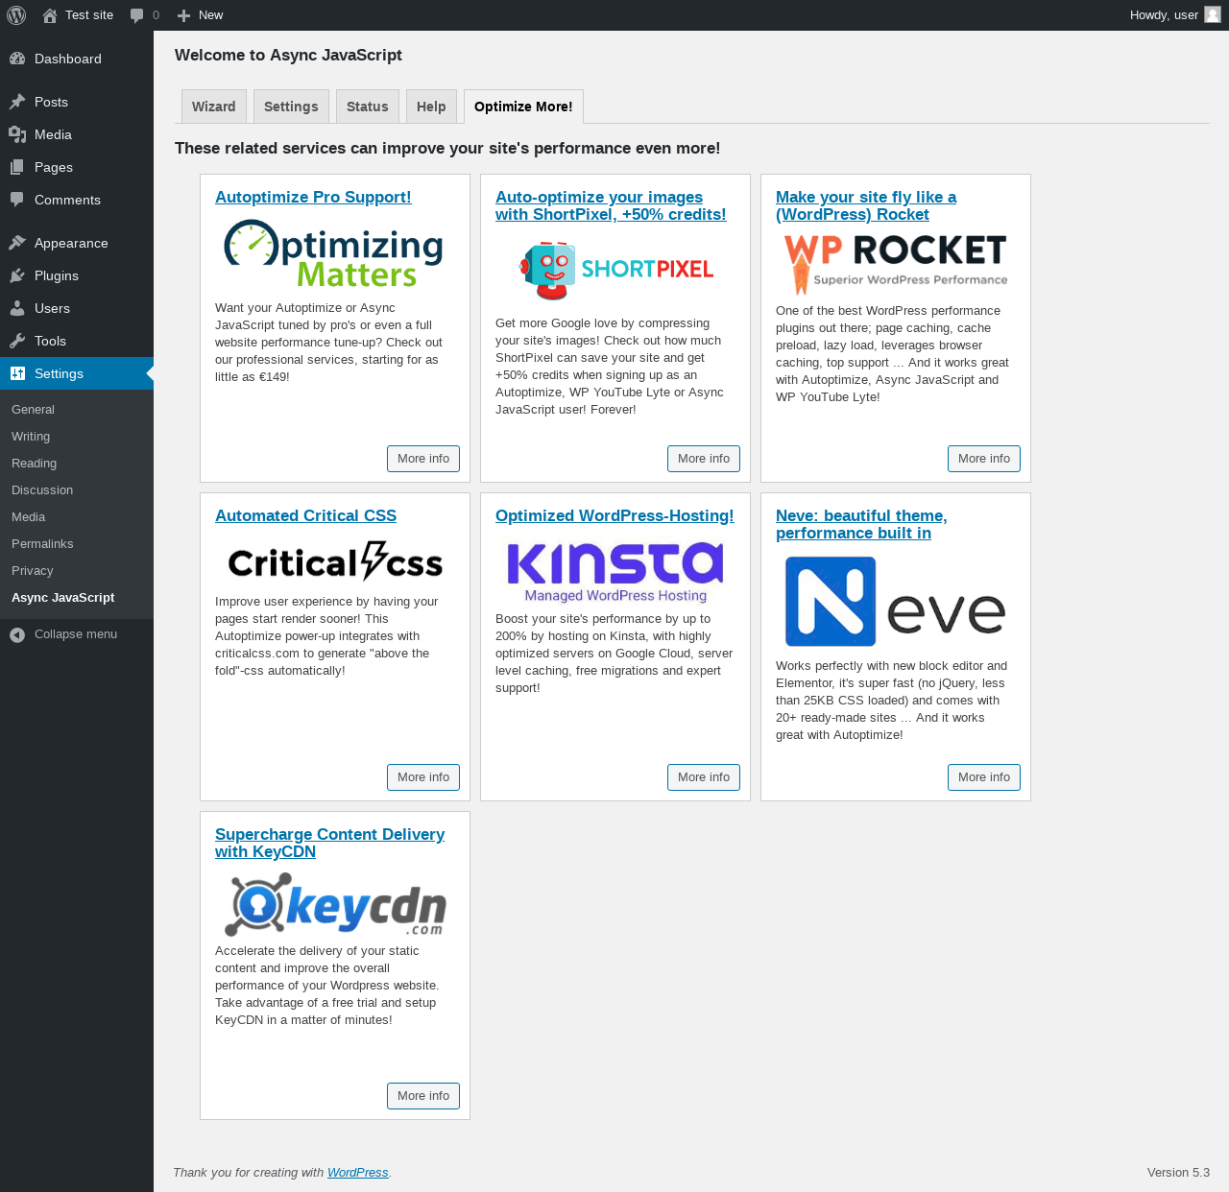Image resolution: width=1229 pixels, height=1192 pixels.
Task: Click More info on the Kinsta hosting card
Action: 704,777
